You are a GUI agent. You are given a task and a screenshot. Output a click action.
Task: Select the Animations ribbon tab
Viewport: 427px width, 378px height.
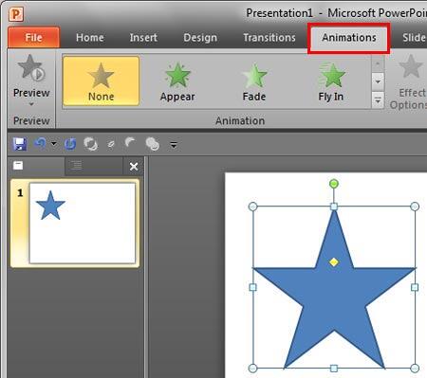tap(349, 38)
